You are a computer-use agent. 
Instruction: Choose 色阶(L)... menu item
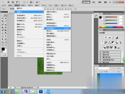pos(57,14)
